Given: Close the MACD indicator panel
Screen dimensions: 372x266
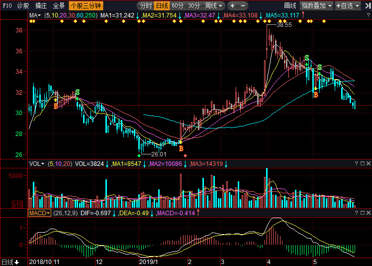Looking at the screenshot, I should [x=368, y=213].
